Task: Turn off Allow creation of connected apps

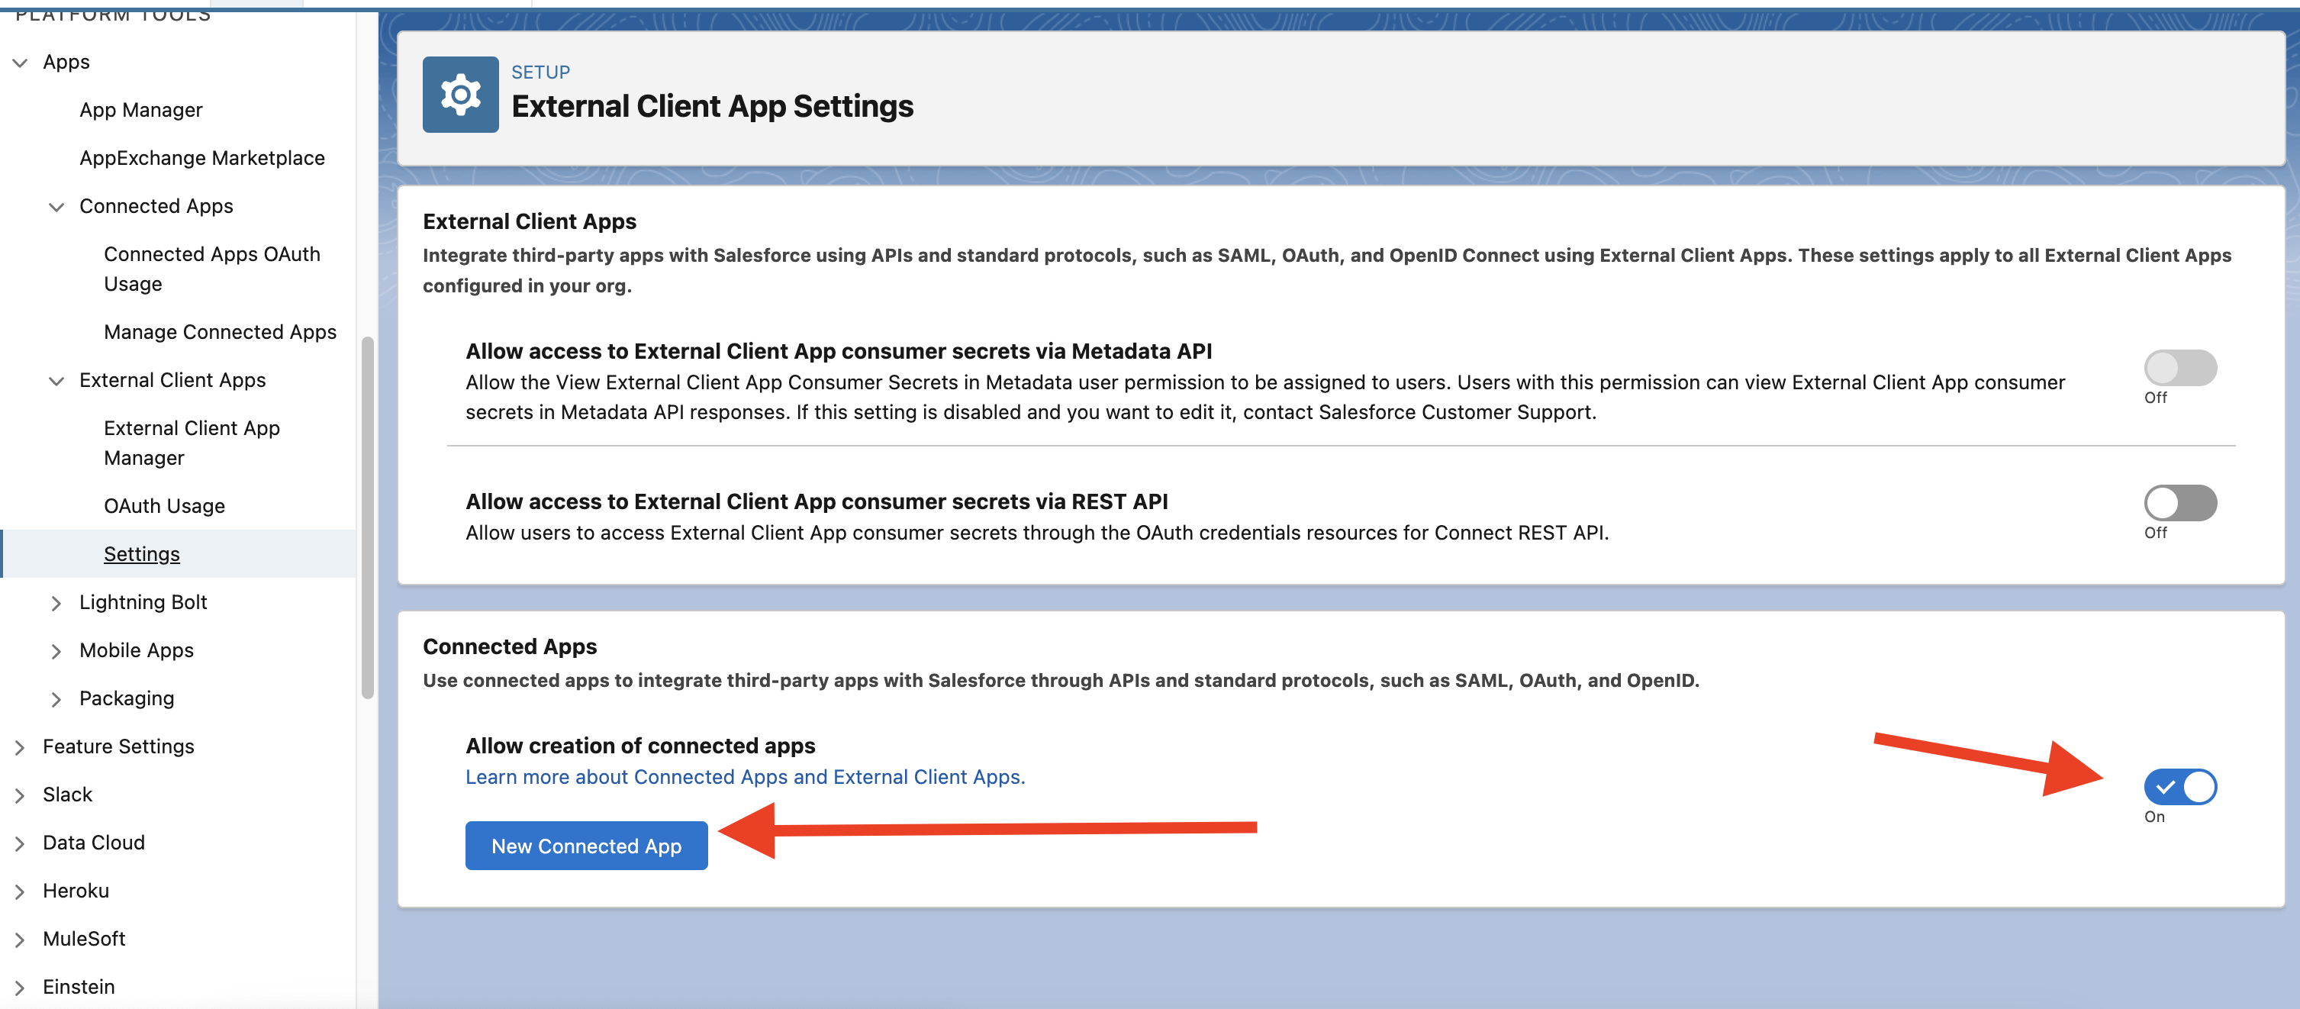Action: [x=2179, y=786]
